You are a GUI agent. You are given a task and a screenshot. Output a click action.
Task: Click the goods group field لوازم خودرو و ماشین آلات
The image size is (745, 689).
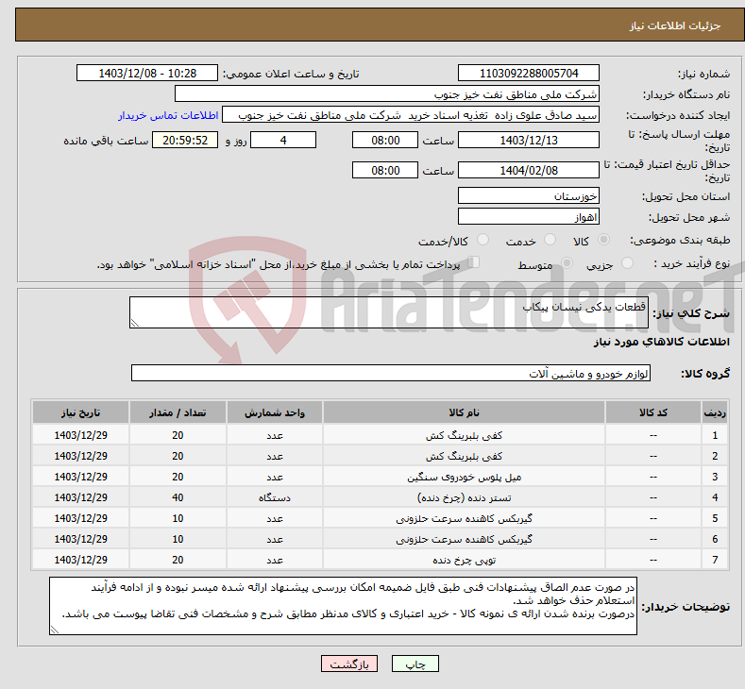click(x=391, y=373)
